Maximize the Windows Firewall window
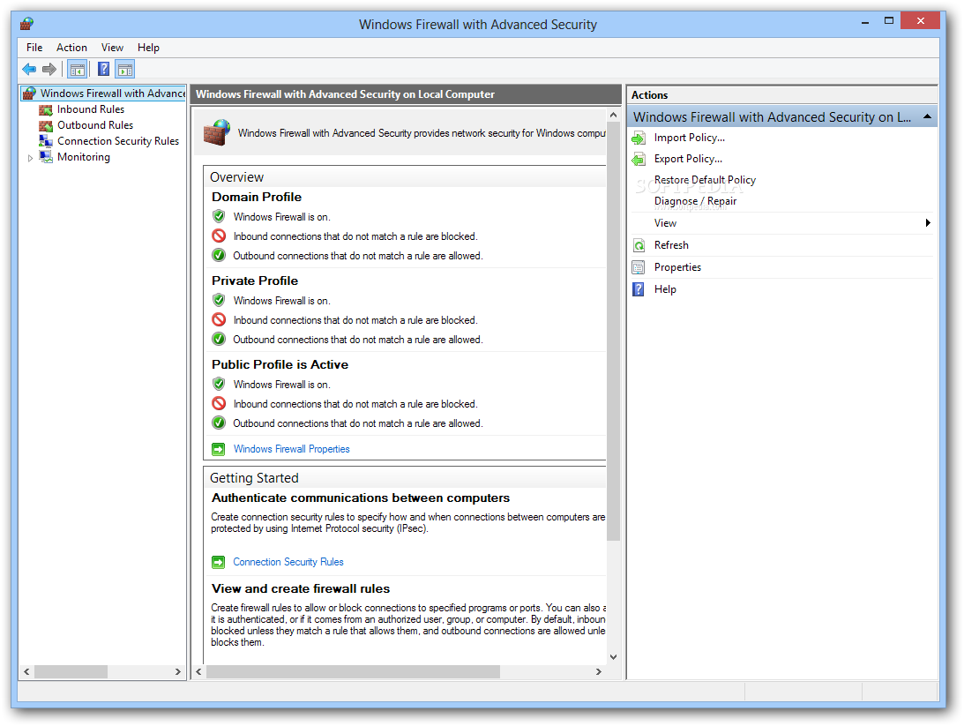Image resolution: width=964 pixels, height=726 pixels. pyautogui.click(x=888, y=21)
